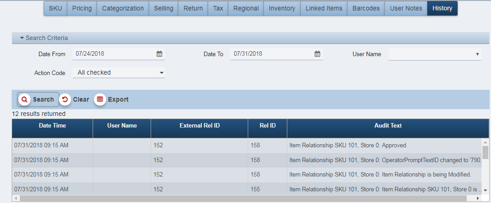The height and width of the screenshot is (203, 491).
Task: Switch to the Pricing tab
Action: [x=82, y=8]
